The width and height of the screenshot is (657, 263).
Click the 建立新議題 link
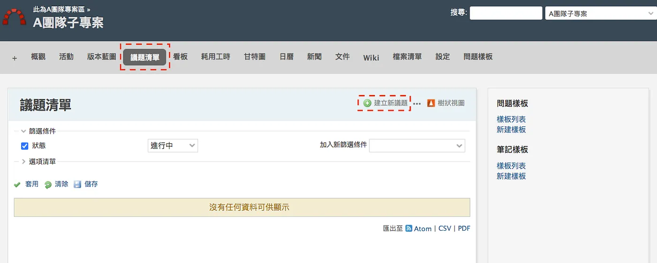[x=391, y=103]
